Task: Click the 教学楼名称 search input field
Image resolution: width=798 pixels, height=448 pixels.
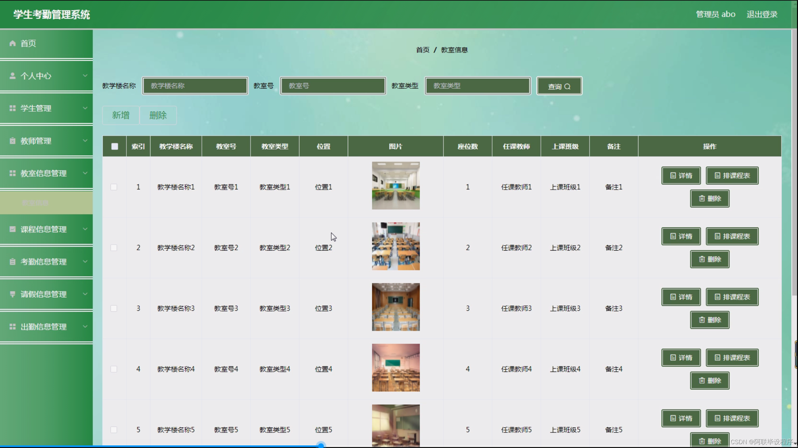Action: 195,86
